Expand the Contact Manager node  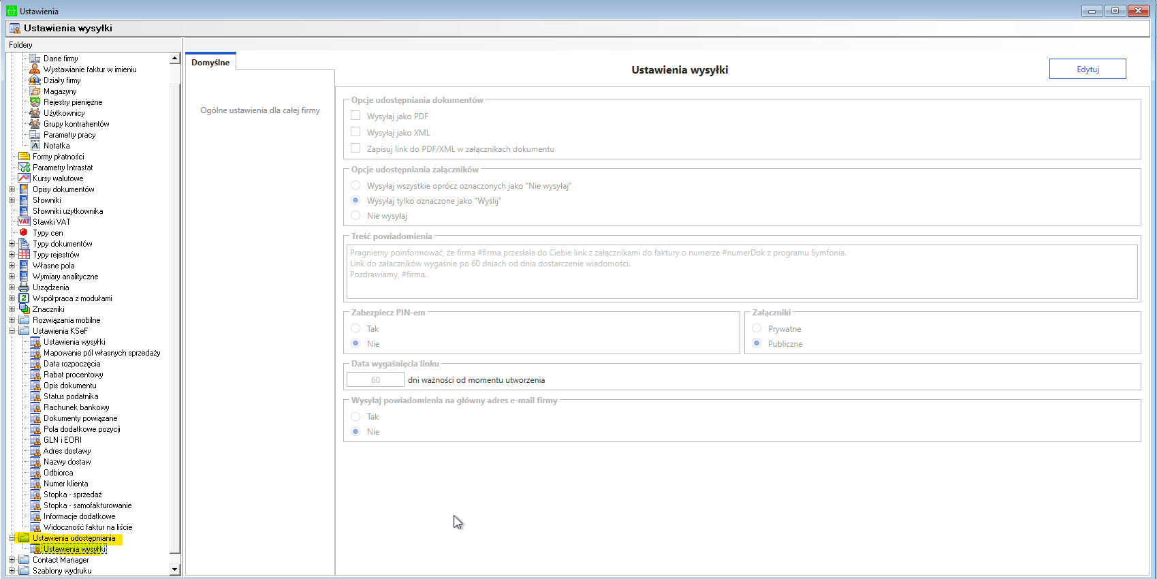12,560
